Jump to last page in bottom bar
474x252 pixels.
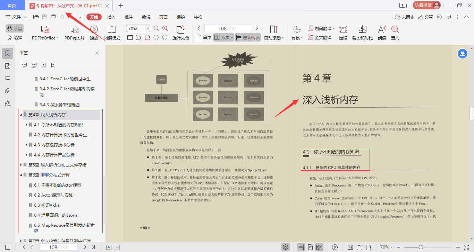tap(93, 247)
